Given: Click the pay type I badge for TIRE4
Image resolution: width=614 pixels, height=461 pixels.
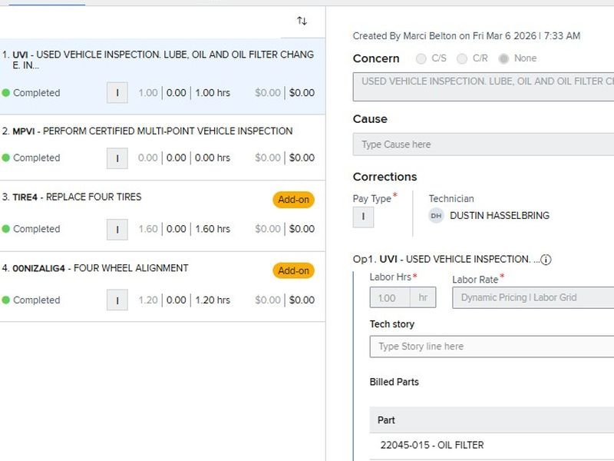Looking at the screenshot, I should pyautogui.click(x=117, y=229).
